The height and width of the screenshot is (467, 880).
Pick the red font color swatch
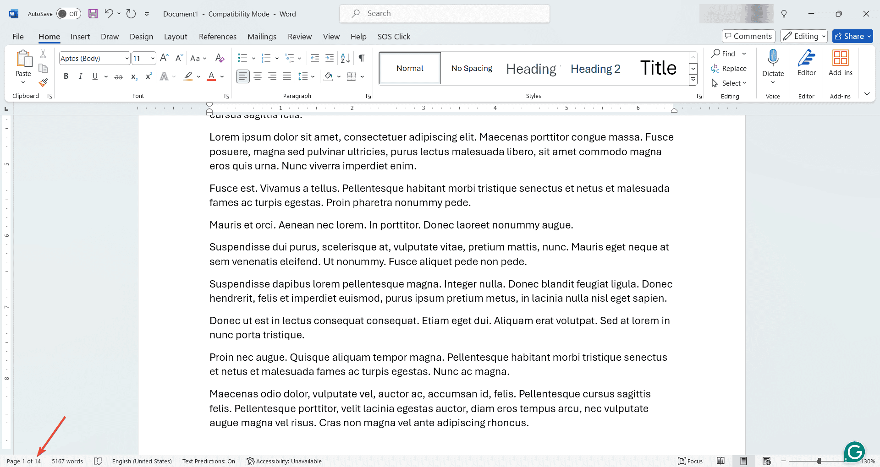coord(211,76)
